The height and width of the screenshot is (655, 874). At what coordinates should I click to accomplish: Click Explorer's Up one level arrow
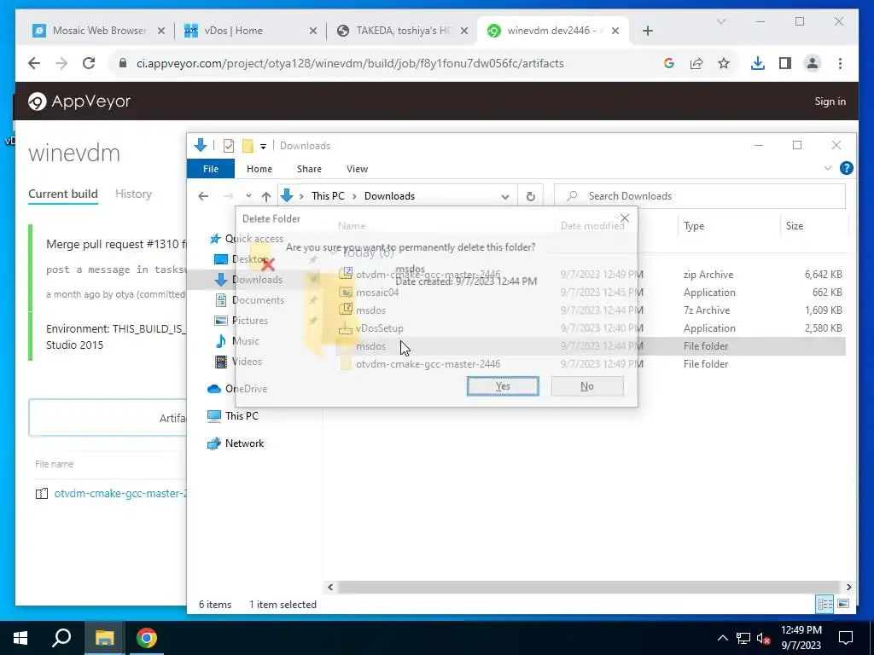[266, 196]
